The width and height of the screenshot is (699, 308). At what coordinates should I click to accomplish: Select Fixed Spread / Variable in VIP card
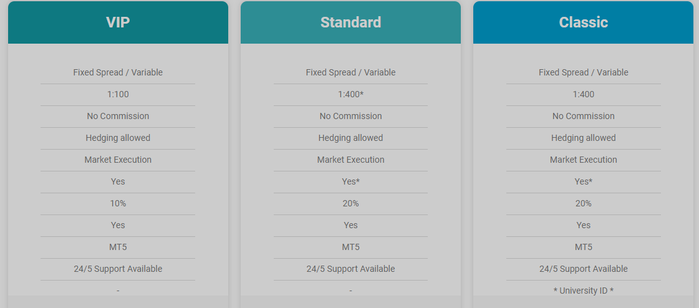(118, 73)
